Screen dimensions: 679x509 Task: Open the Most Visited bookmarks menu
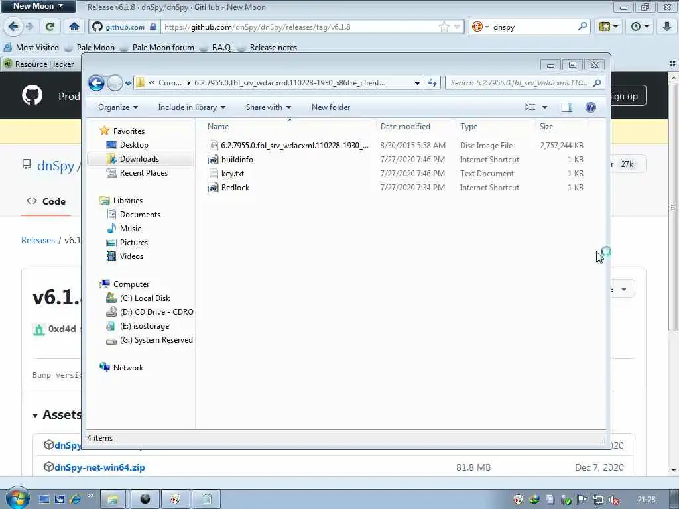pos(31,47)
